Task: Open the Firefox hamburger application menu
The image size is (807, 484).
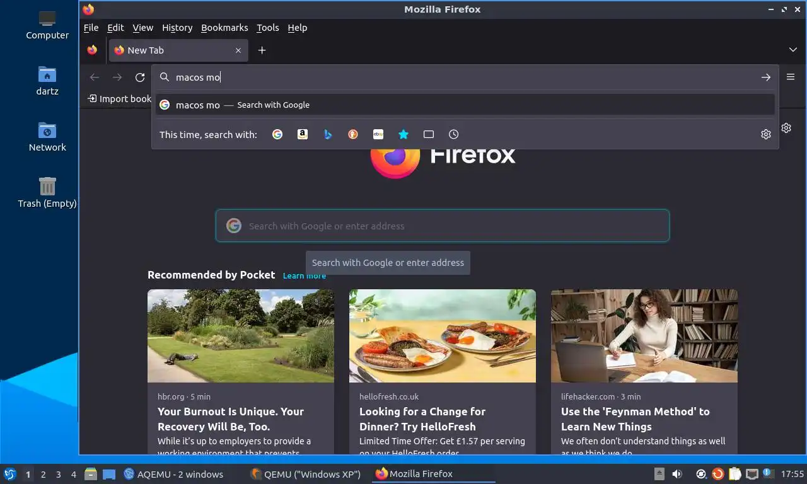Action: pos(791,77)
